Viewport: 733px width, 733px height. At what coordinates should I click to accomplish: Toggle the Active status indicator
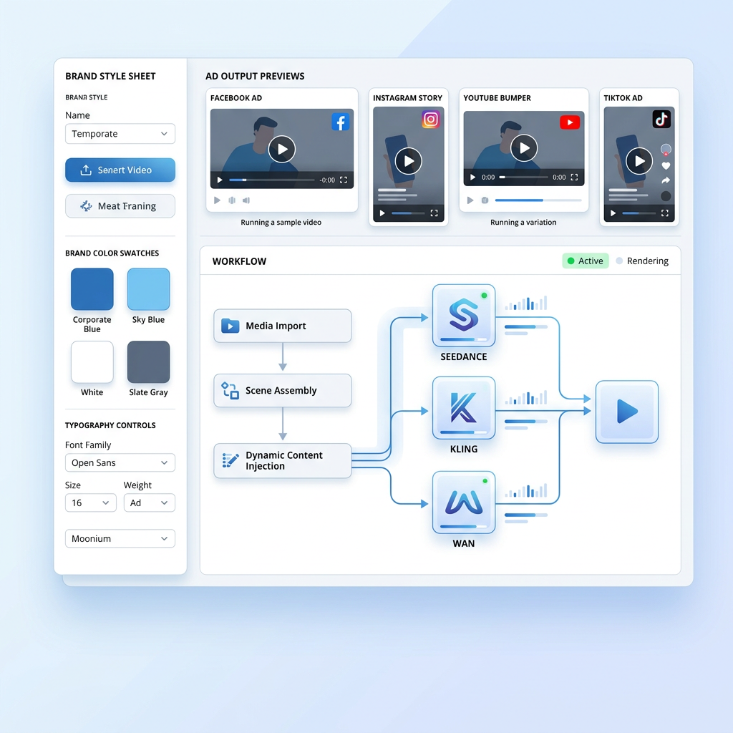click(586, 261)
